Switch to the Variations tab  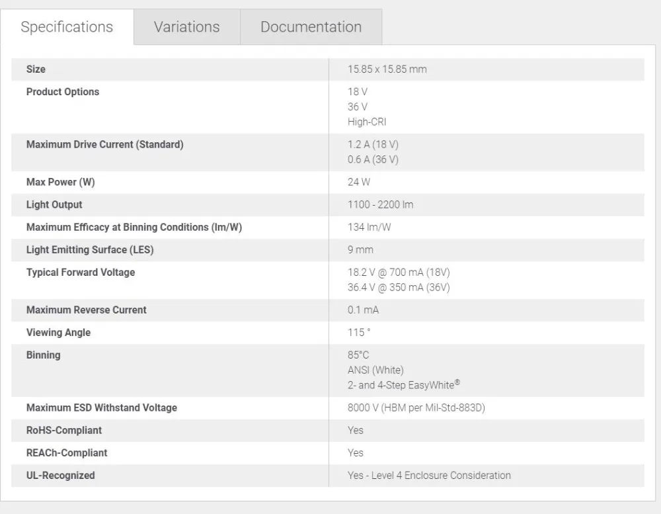tap(187, 27)
